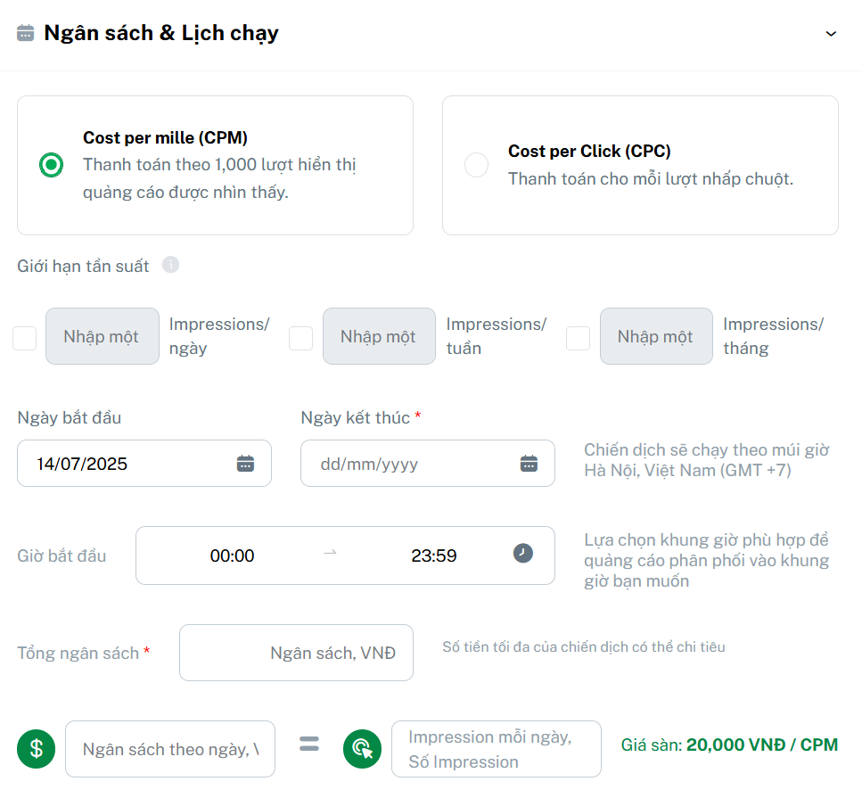Open the calendar picker for Ngày kết thúc

tap(529, 463)
